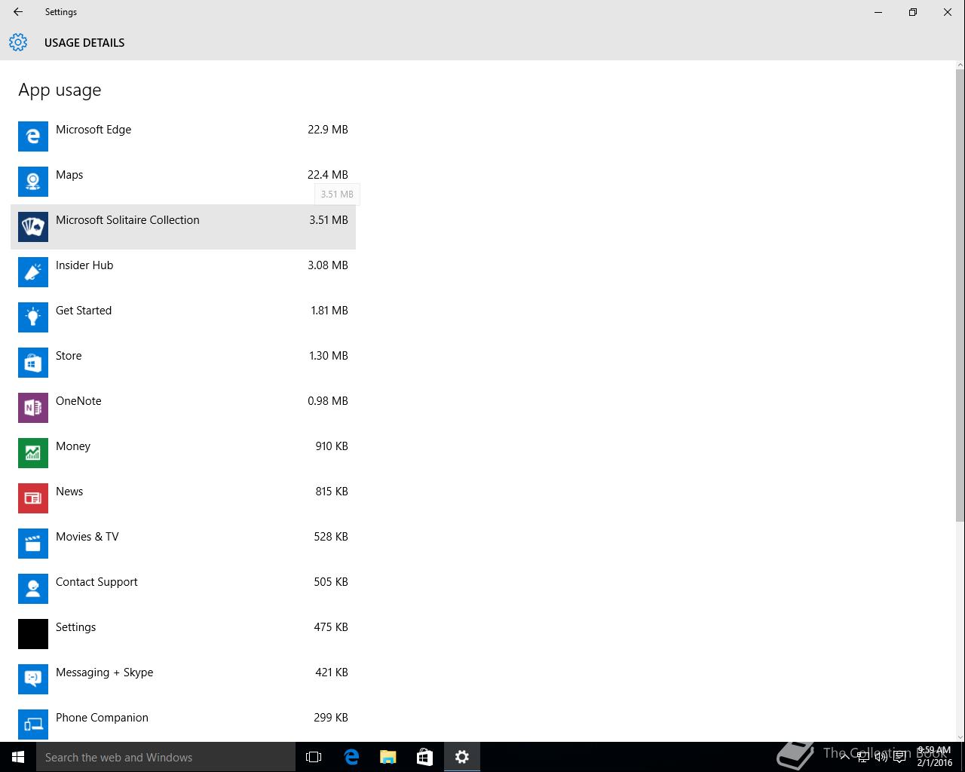Screen dimensions: 965x772
Task: Click the Insider Hub megaphone icon
Action: 33,272
